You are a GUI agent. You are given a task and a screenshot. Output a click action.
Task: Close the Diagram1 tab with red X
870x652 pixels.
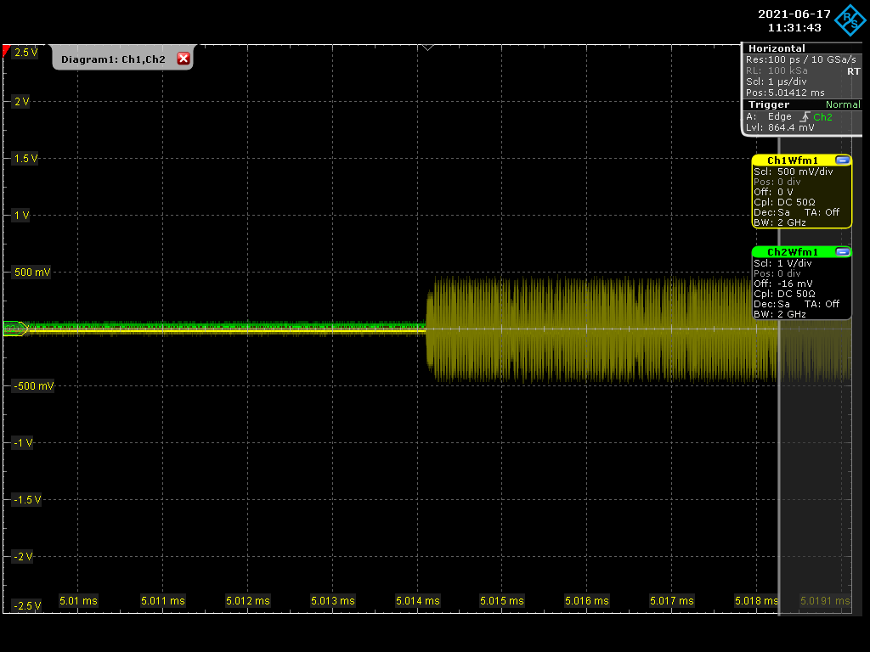(x=183, y=59)
